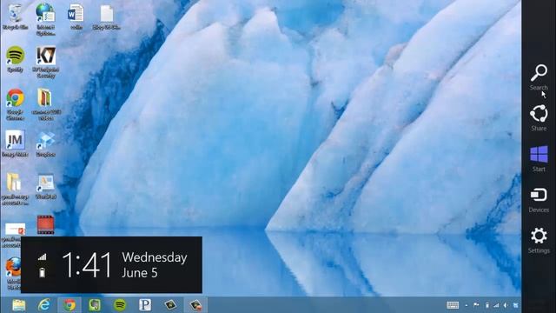Click the rightmost system tray icon

point(515,305)
